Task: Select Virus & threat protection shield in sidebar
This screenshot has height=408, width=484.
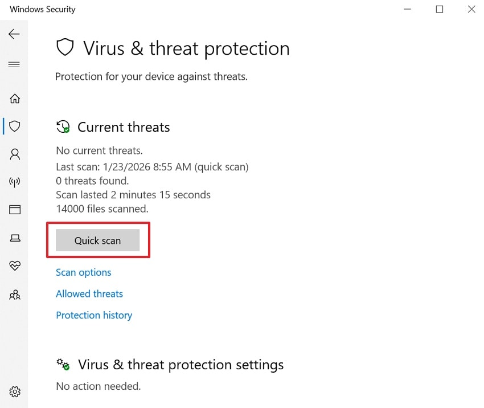Action: click(x=15, y=126)
